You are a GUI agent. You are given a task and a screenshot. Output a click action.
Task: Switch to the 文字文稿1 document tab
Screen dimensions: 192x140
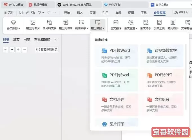(170, 5)
